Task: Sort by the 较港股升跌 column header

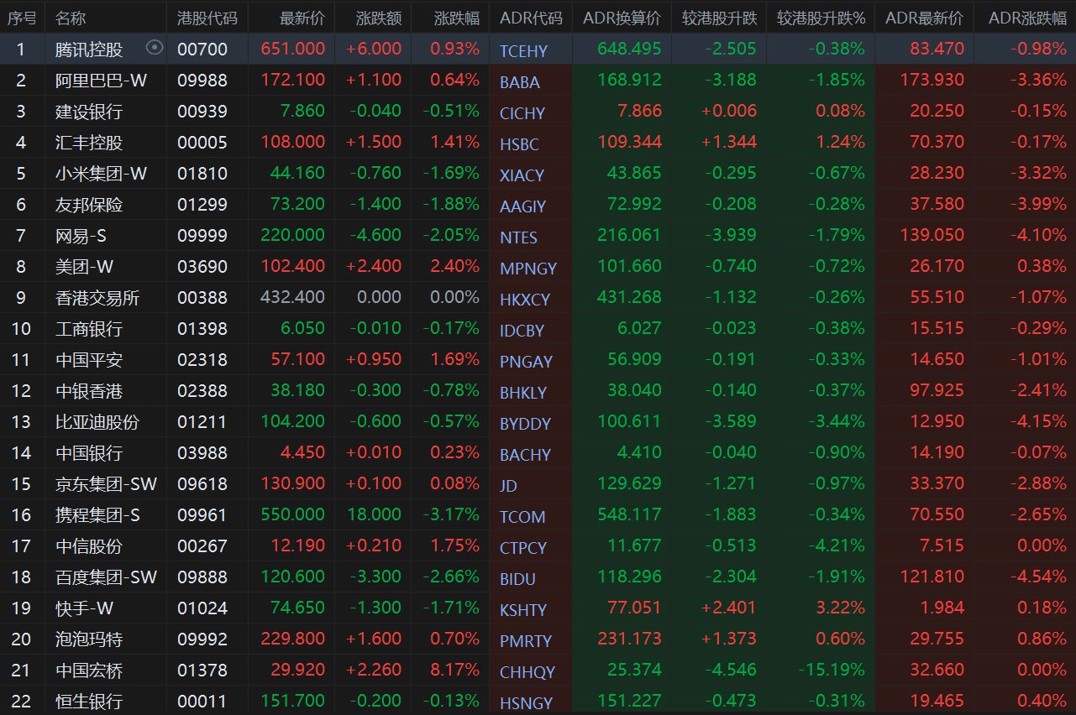Action: point(719,18)
